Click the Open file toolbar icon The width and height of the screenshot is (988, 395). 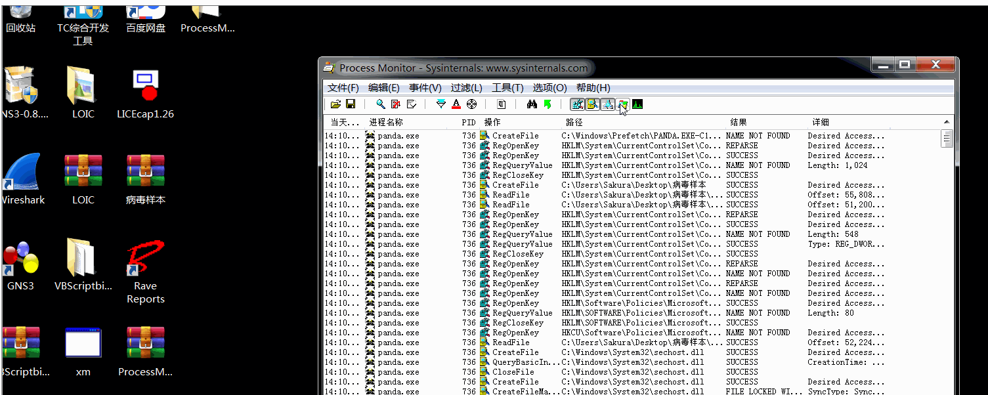coord(335,104)
